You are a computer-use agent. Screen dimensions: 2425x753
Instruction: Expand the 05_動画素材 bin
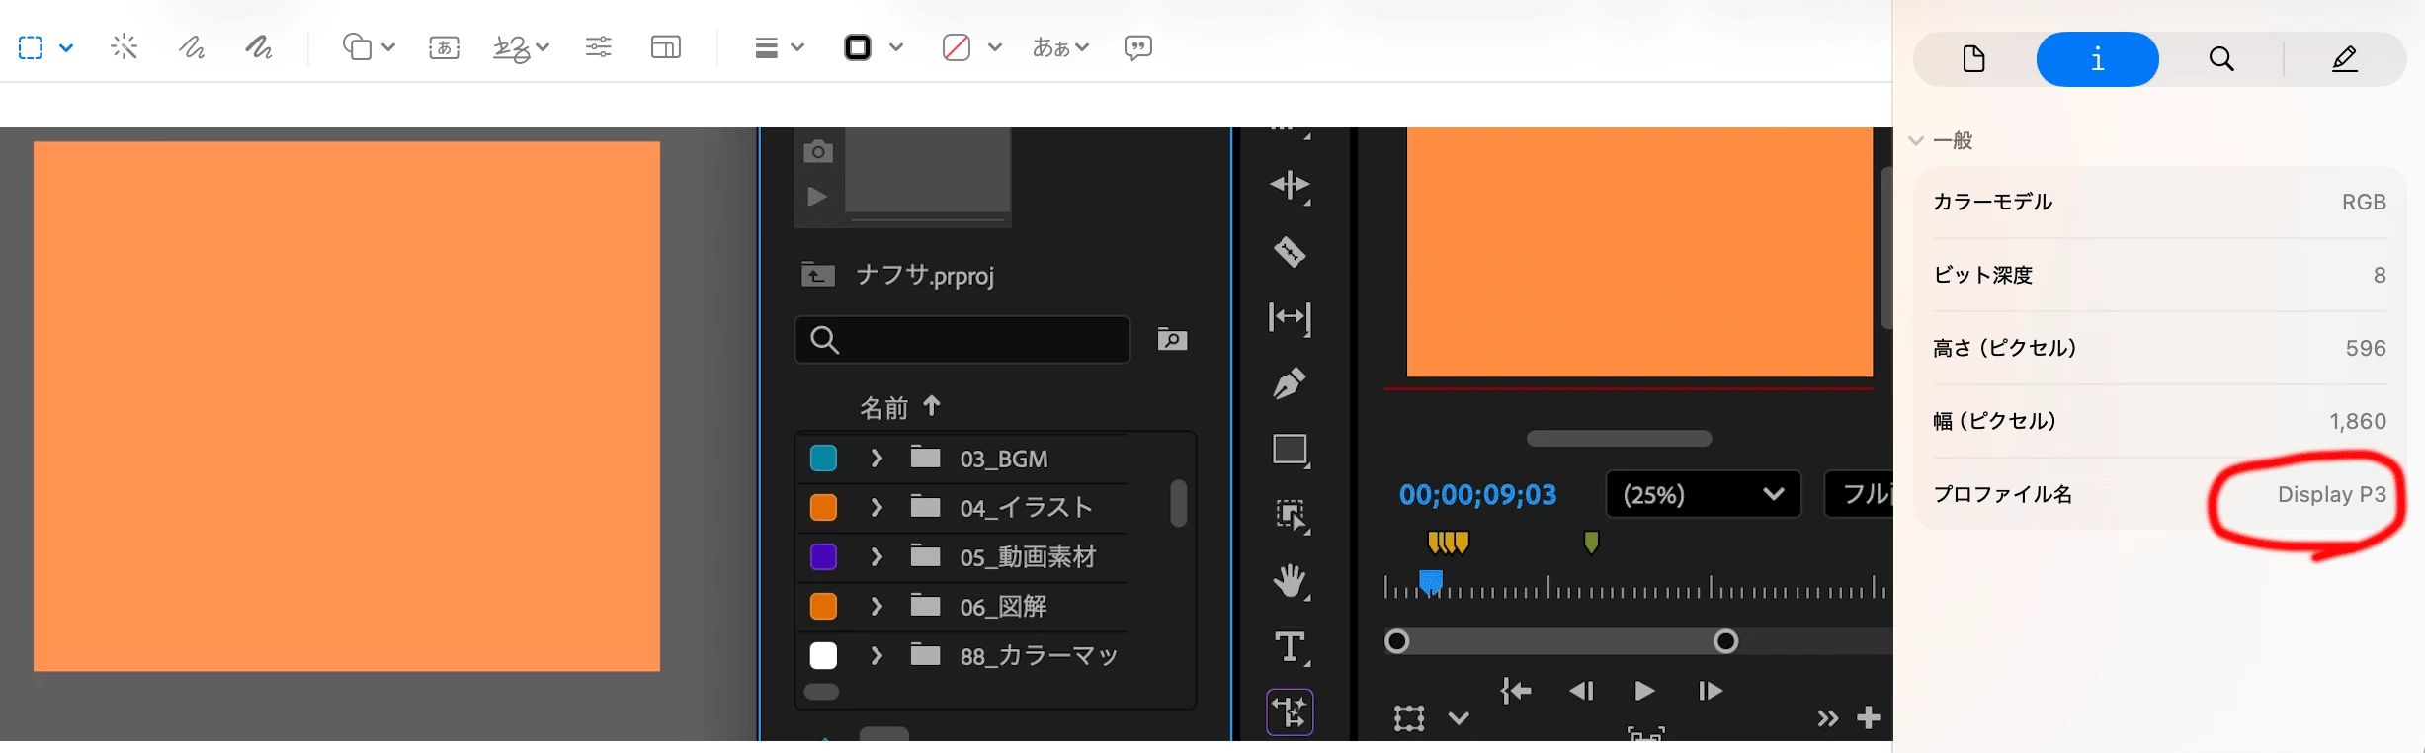coord(876,556)
